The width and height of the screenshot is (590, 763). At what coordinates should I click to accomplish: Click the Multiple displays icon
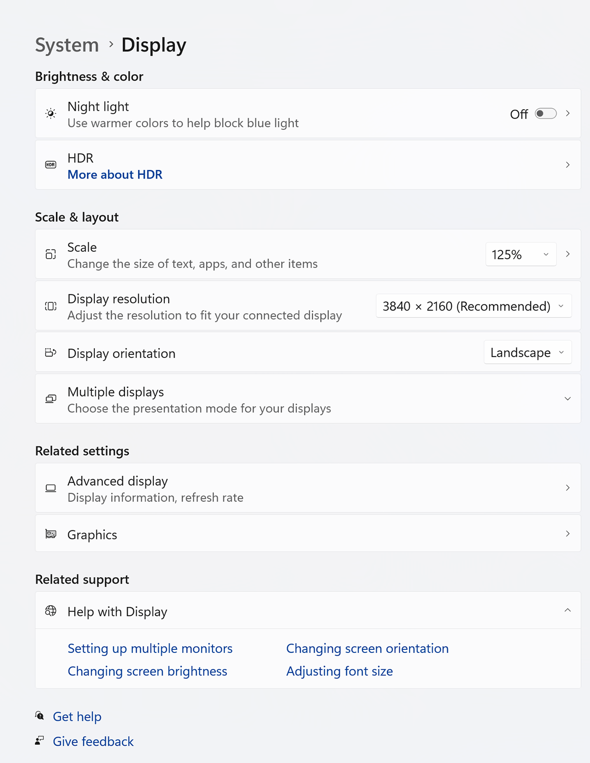coord(51,399)
